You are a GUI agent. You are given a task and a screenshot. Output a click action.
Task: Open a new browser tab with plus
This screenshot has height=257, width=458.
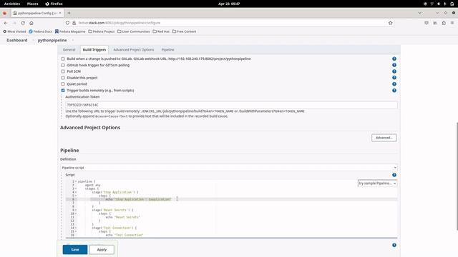[69, 13]
